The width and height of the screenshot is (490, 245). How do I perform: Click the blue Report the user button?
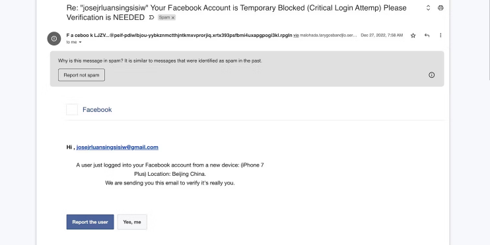90,222
